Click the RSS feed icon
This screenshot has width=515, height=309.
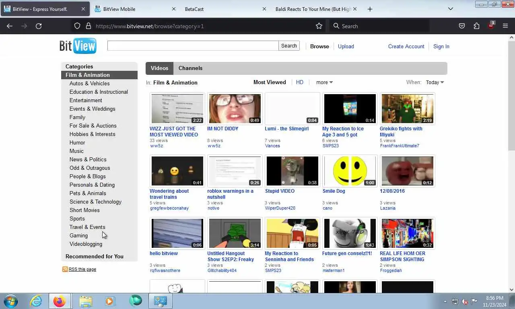[65, 269]
